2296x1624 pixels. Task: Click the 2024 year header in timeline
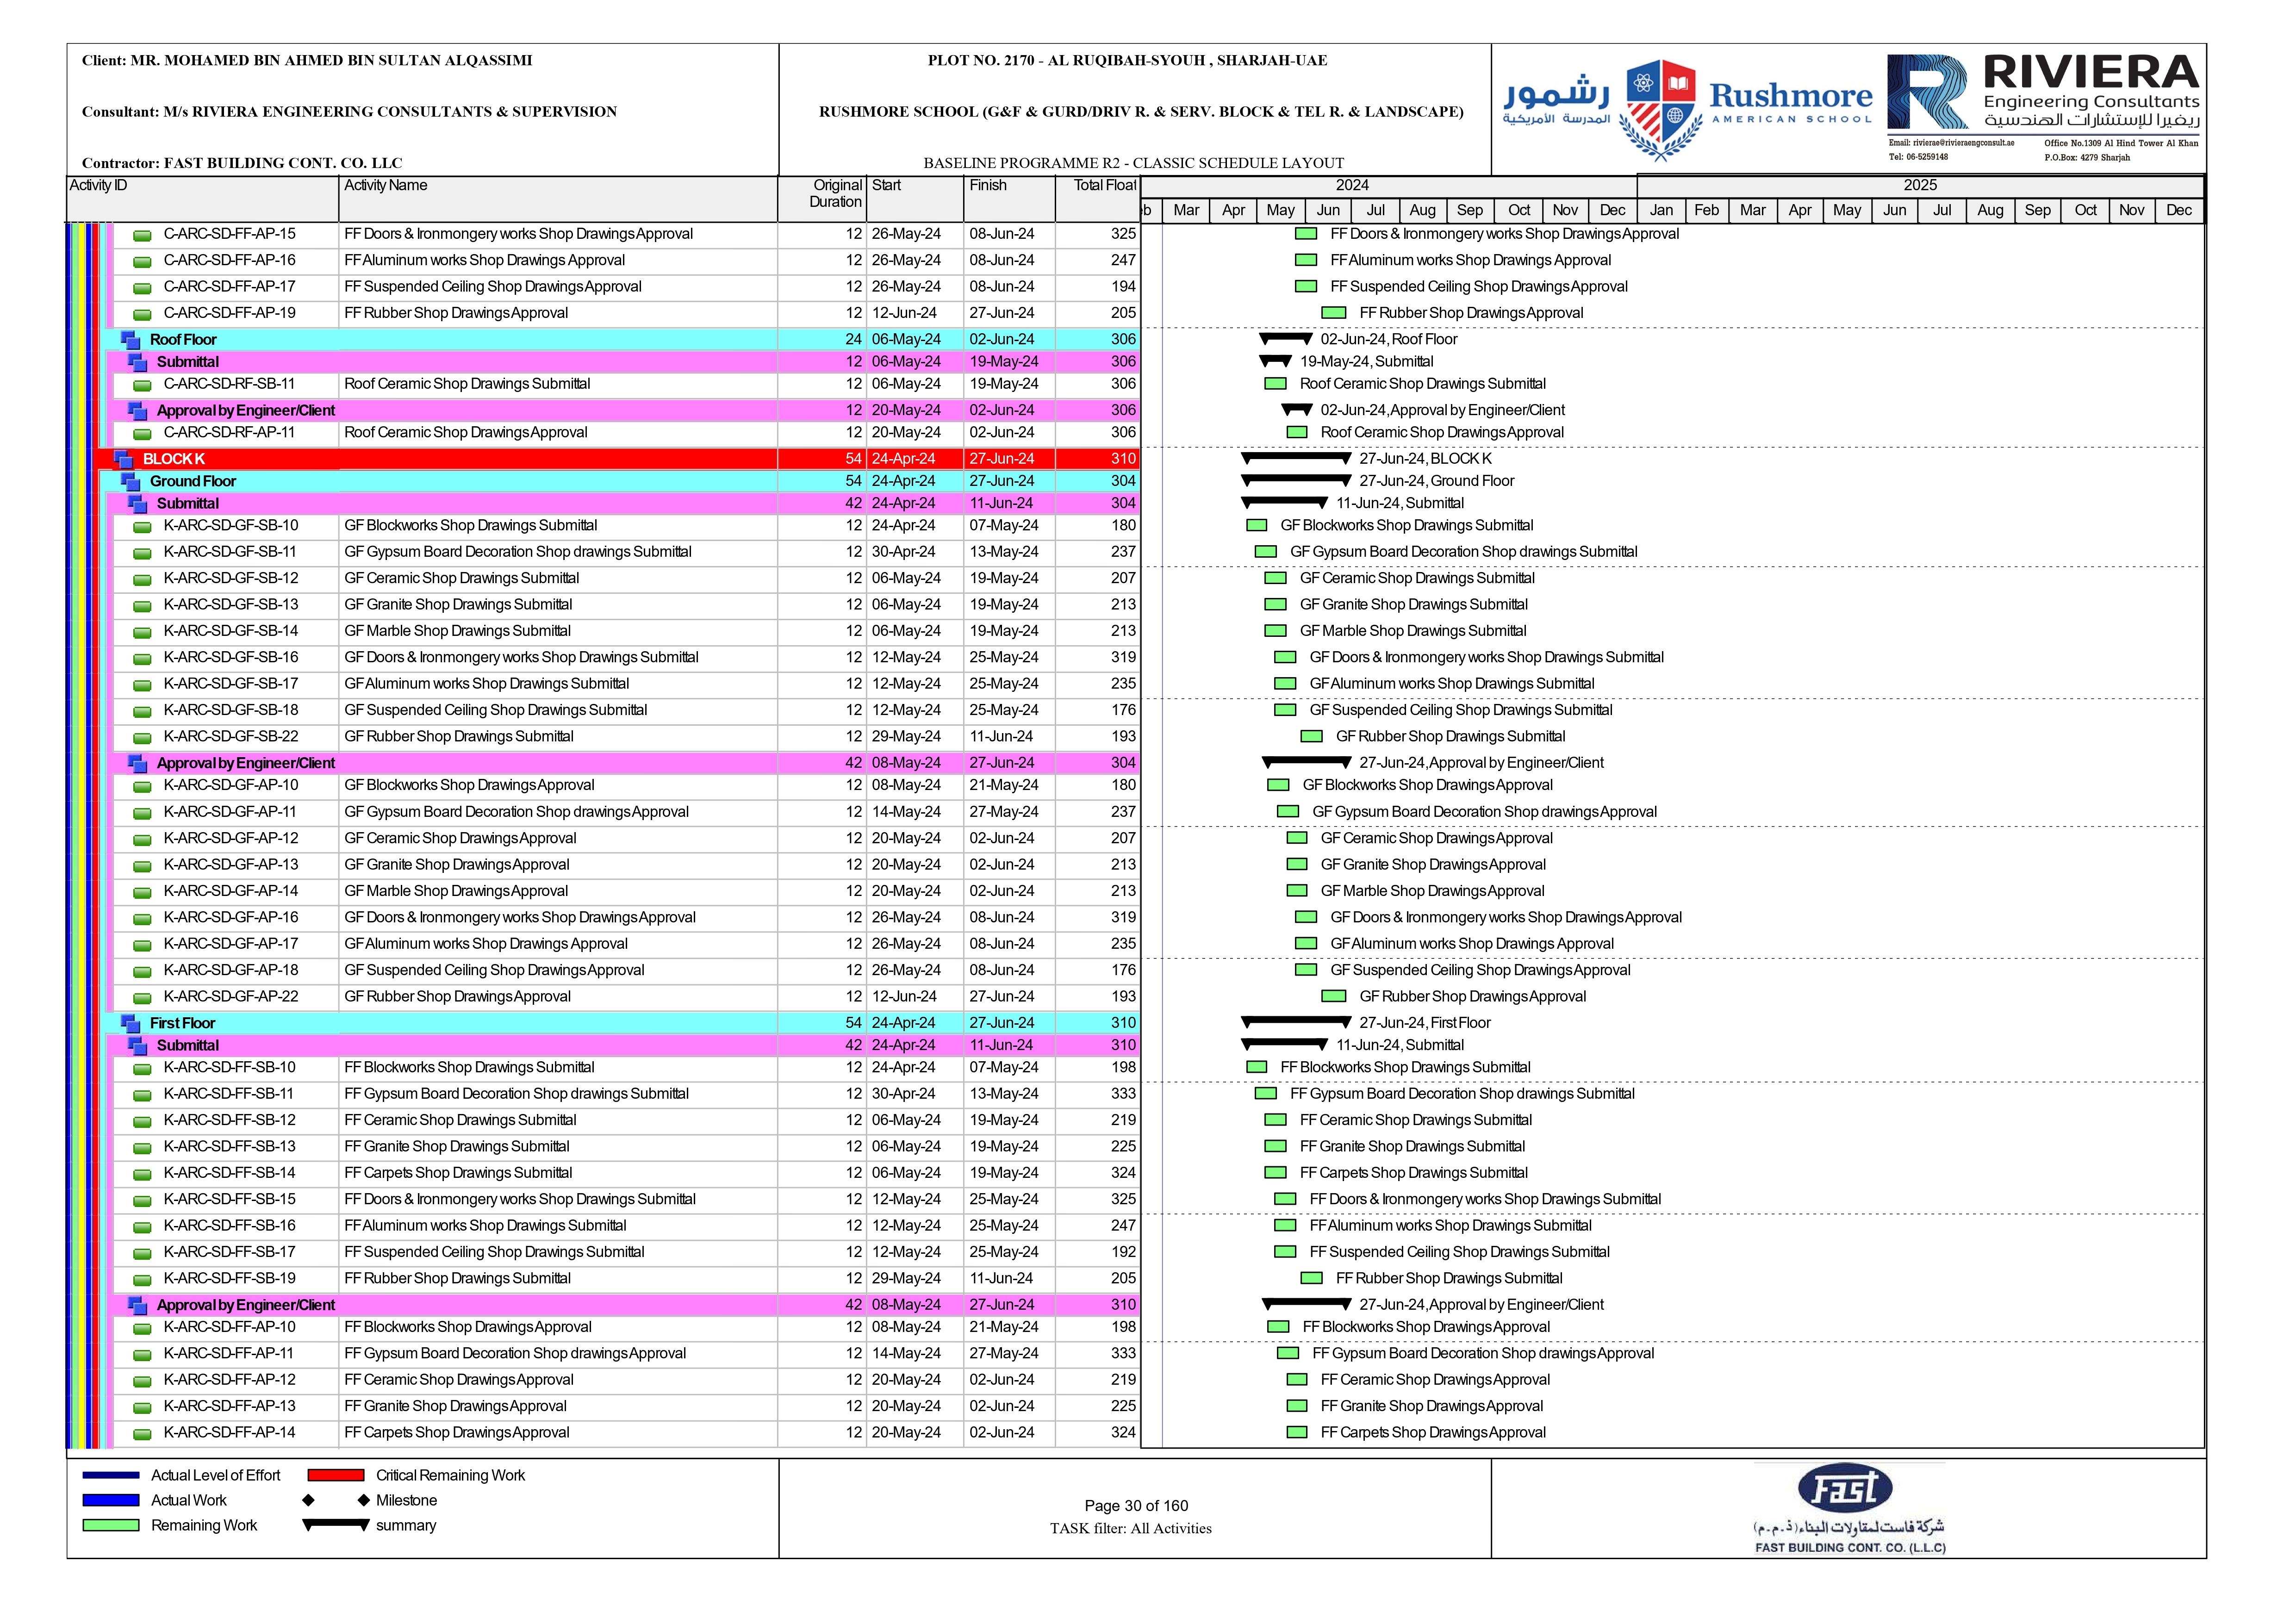tap(1388, 186)
